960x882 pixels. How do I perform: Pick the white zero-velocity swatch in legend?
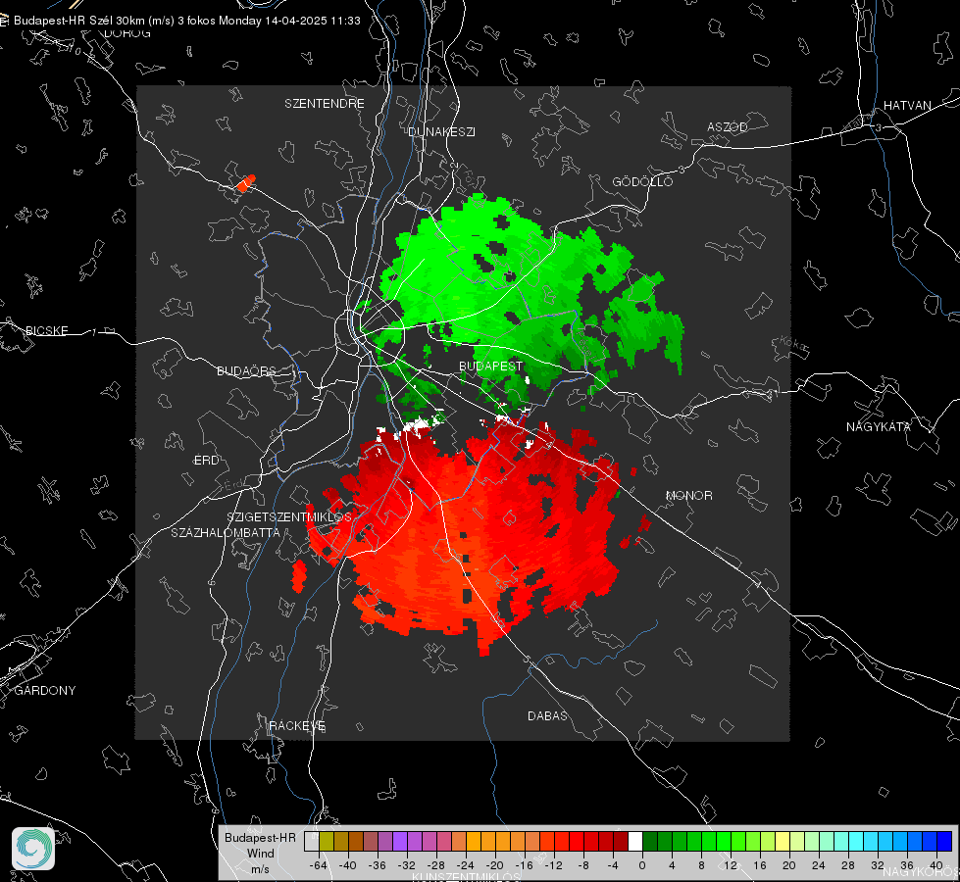tap(635, 842)
